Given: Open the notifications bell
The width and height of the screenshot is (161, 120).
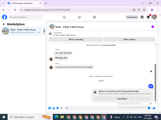Looking at the screenshot, I should click(148, 17).
